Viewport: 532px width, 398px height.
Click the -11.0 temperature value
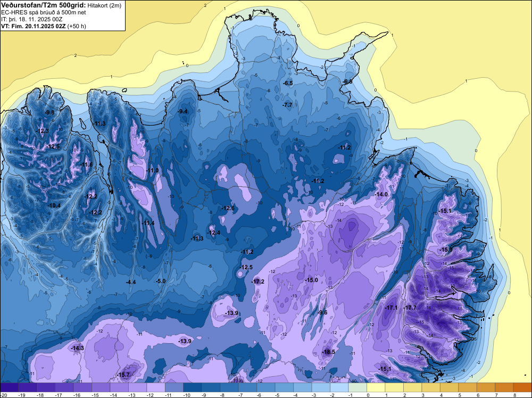click(x=152, y=170)
